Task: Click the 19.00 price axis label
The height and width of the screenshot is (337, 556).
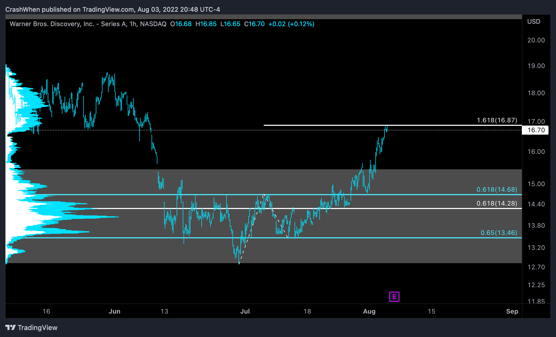Action: (536, 66)
